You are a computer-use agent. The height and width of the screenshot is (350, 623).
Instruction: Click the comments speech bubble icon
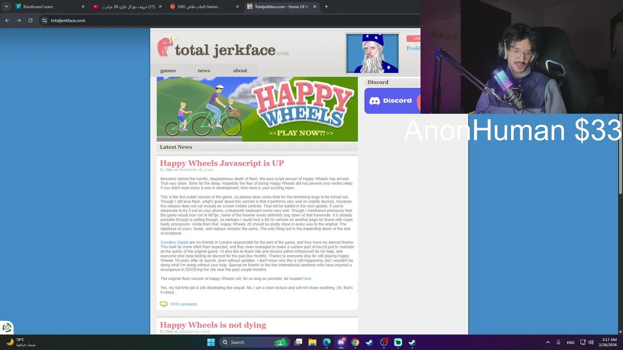164,304
